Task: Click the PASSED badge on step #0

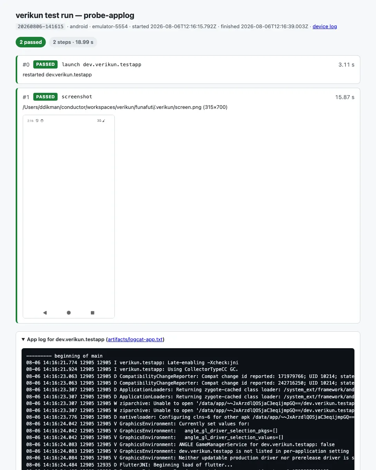Action: coord(45,65)
